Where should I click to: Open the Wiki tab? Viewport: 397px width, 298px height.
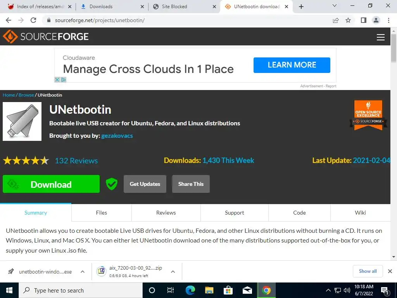point(360,213)
